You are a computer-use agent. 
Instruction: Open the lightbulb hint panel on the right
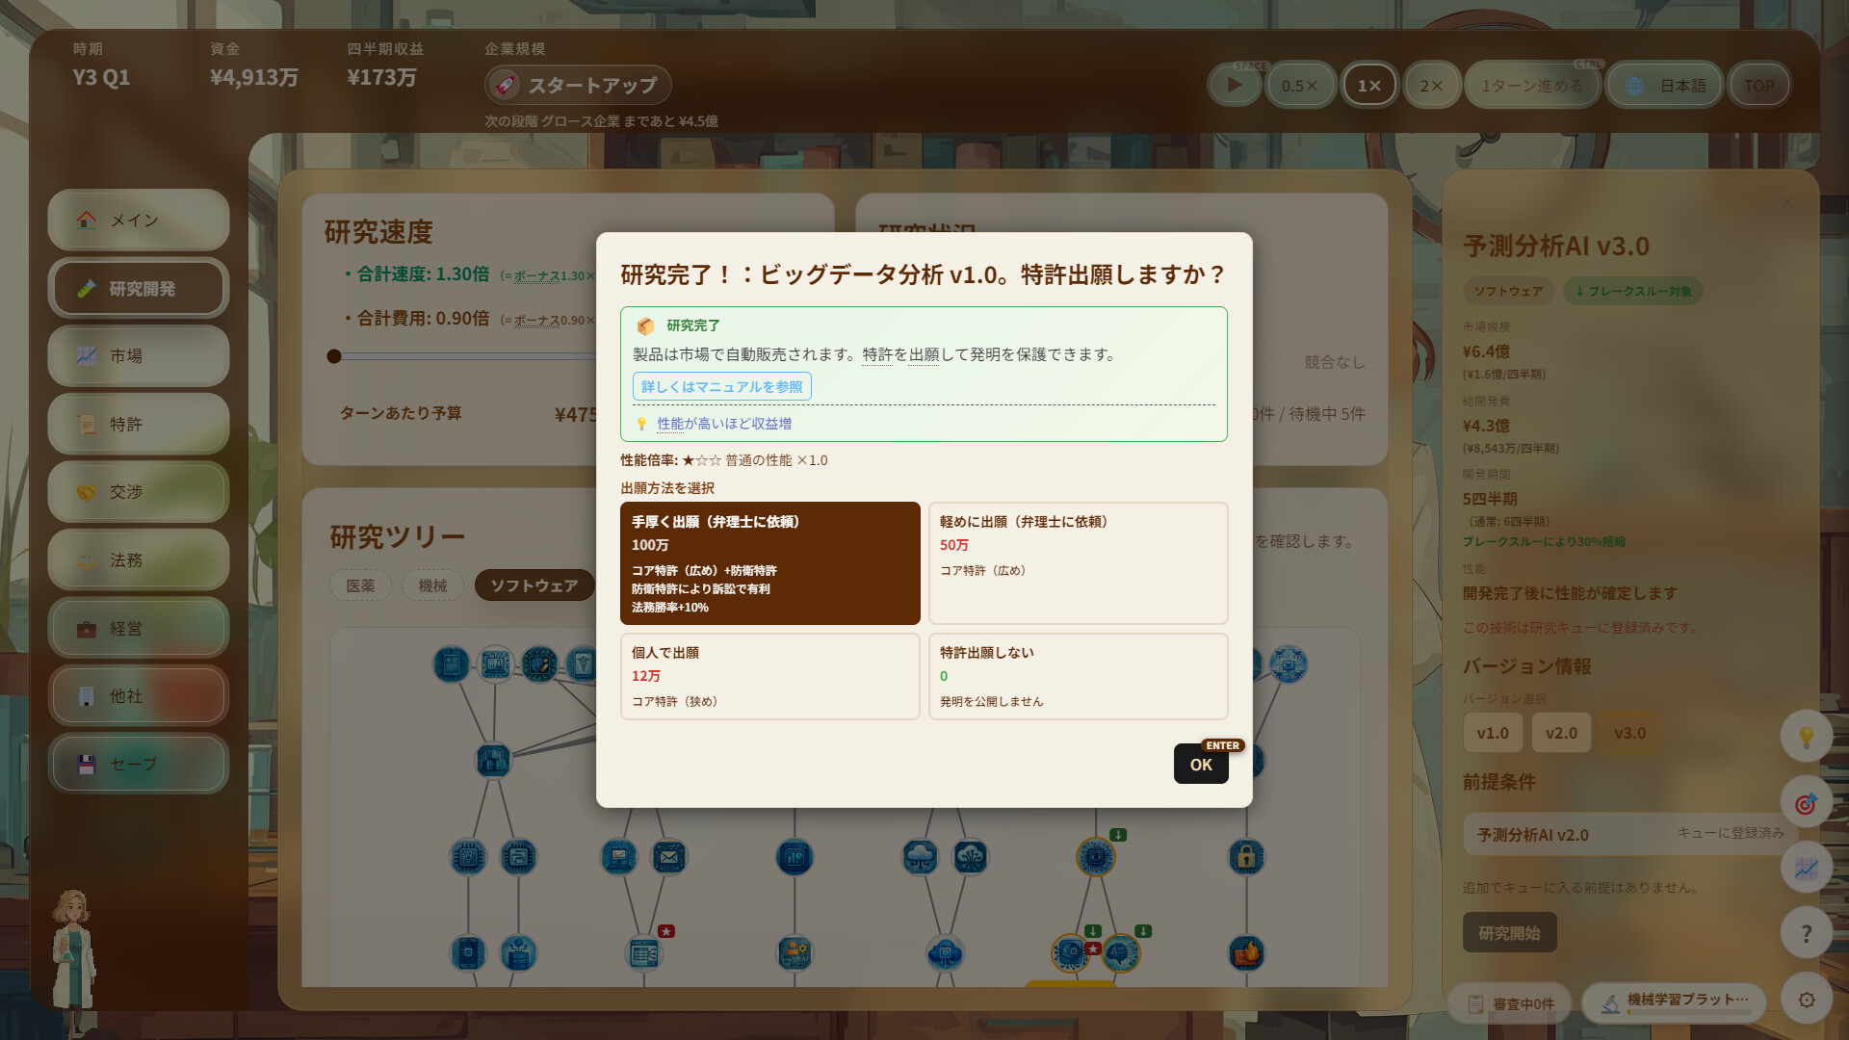(x=1807, y=736)
